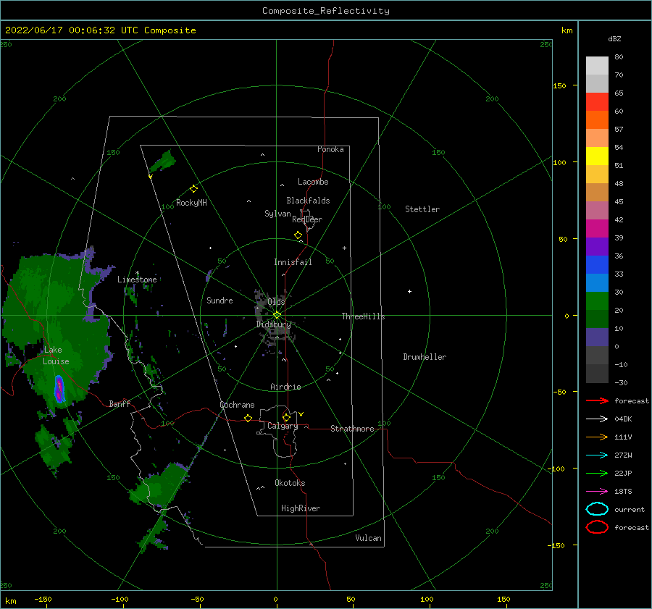Screen dimensions: 652x609
Task: Click the cyan current ellipse legend icon
Action: [x=597, y=509]
